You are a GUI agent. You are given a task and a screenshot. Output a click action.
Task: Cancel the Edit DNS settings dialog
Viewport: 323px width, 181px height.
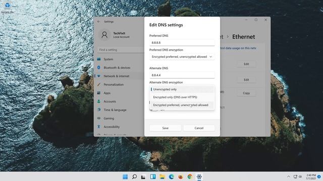[199, 128]
